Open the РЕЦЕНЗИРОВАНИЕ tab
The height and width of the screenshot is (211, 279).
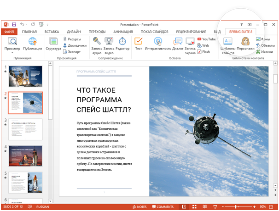tap(191, 32)
